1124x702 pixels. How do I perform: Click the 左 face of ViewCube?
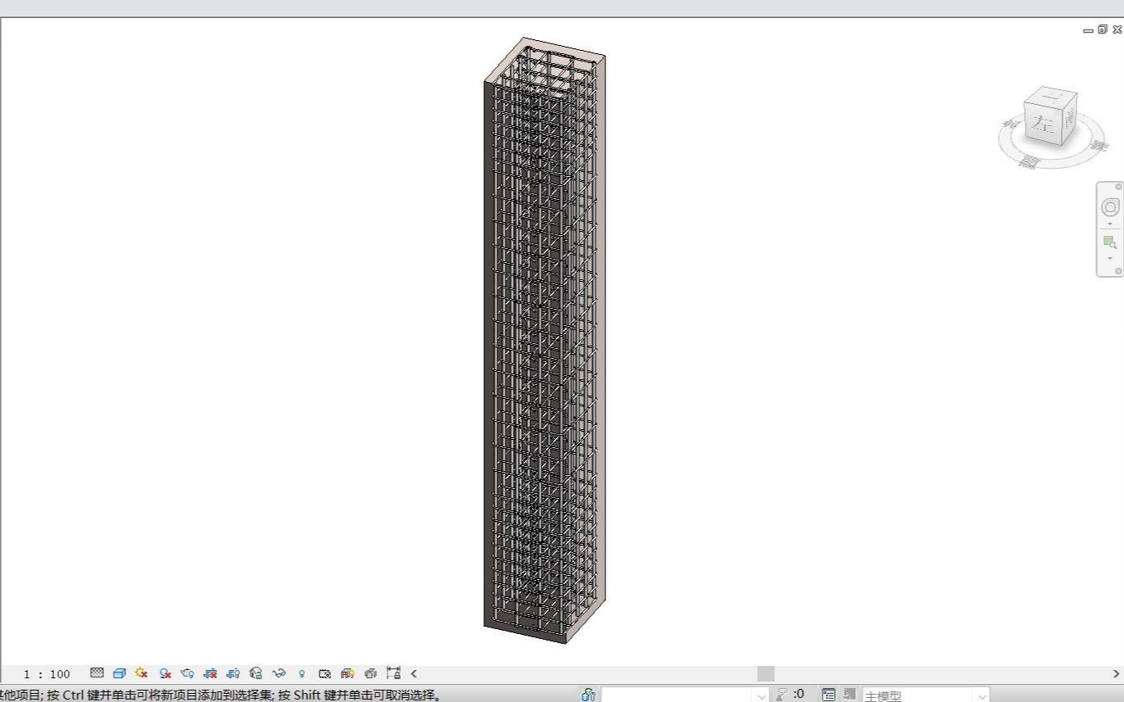1042,125
